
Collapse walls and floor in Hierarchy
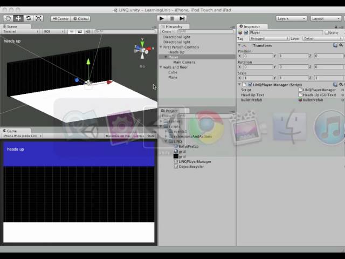pyautogui.click(x=161, y=67)
